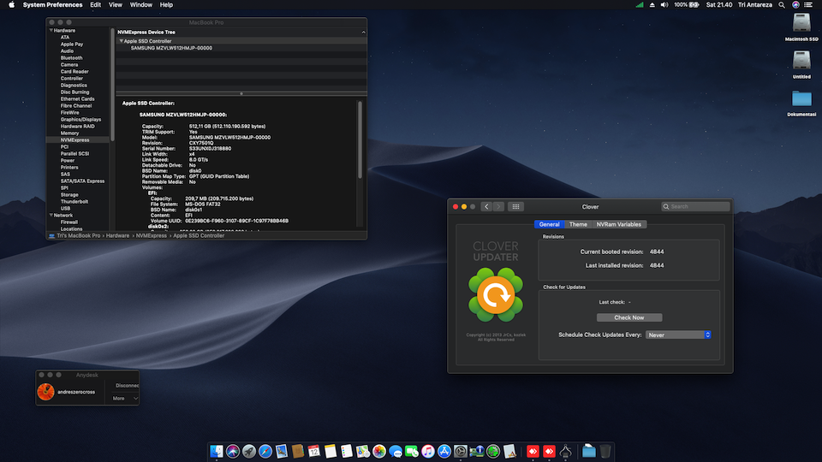Image resolution: width=822 pixels, height=462 pixels.
Task: Select SATA/SATA Express in sidebar
Action: (82, 181)
